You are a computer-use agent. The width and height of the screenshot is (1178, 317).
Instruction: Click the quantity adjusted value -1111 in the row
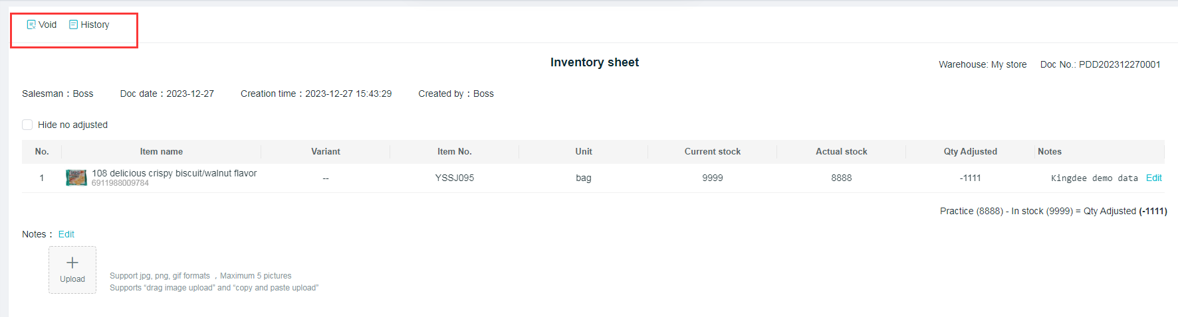click(971, 178)
